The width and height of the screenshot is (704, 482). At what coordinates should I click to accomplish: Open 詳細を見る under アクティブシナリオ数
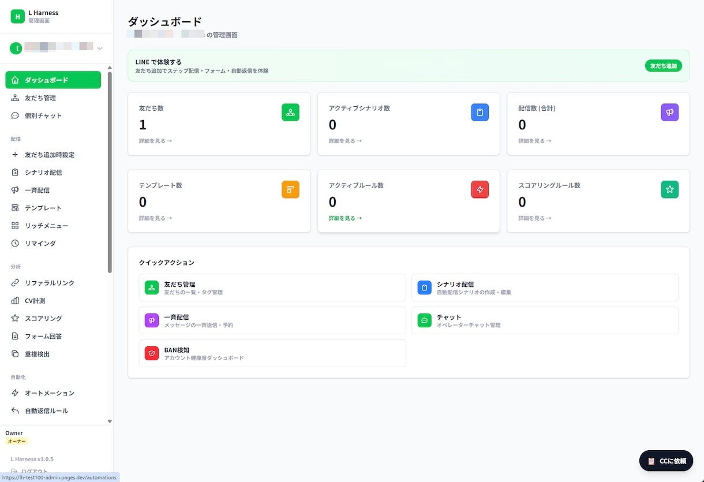coord(345,141)
